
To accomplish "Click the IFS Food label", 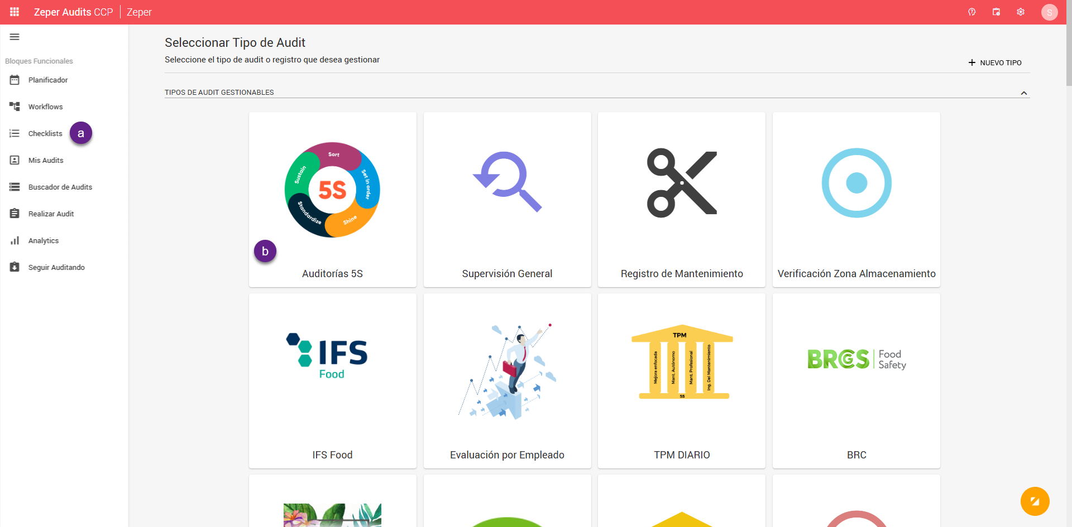I will [x=332, y=455].
